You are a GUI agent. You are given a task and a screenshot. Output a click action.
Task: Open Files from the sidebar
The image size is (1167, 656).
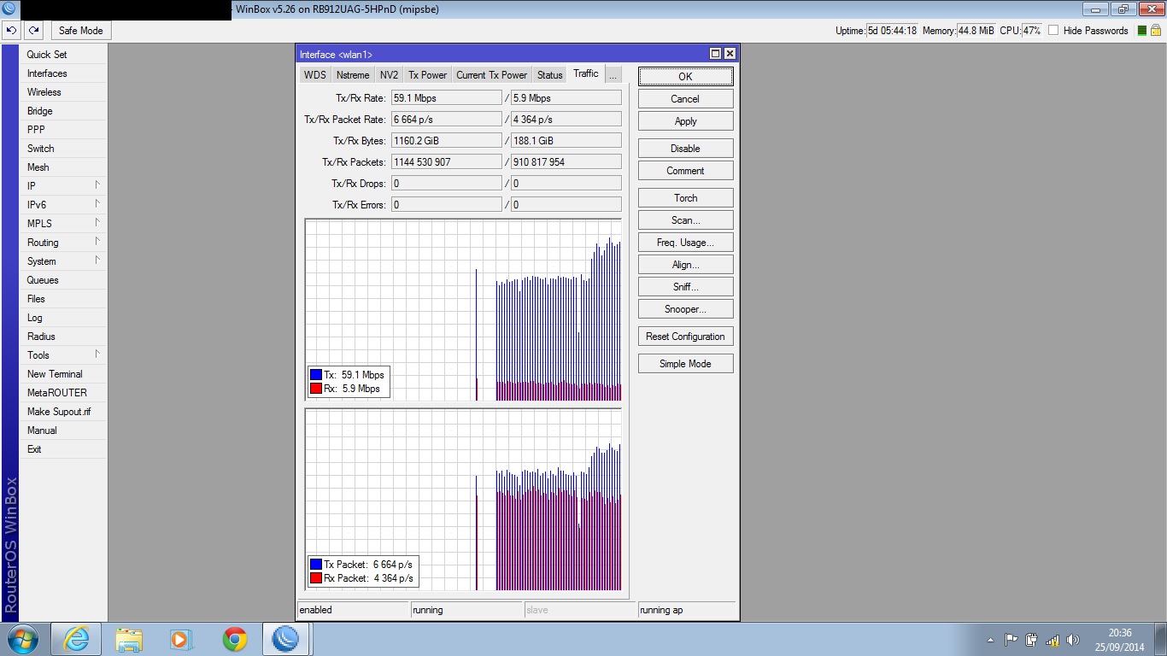[64, 299]
